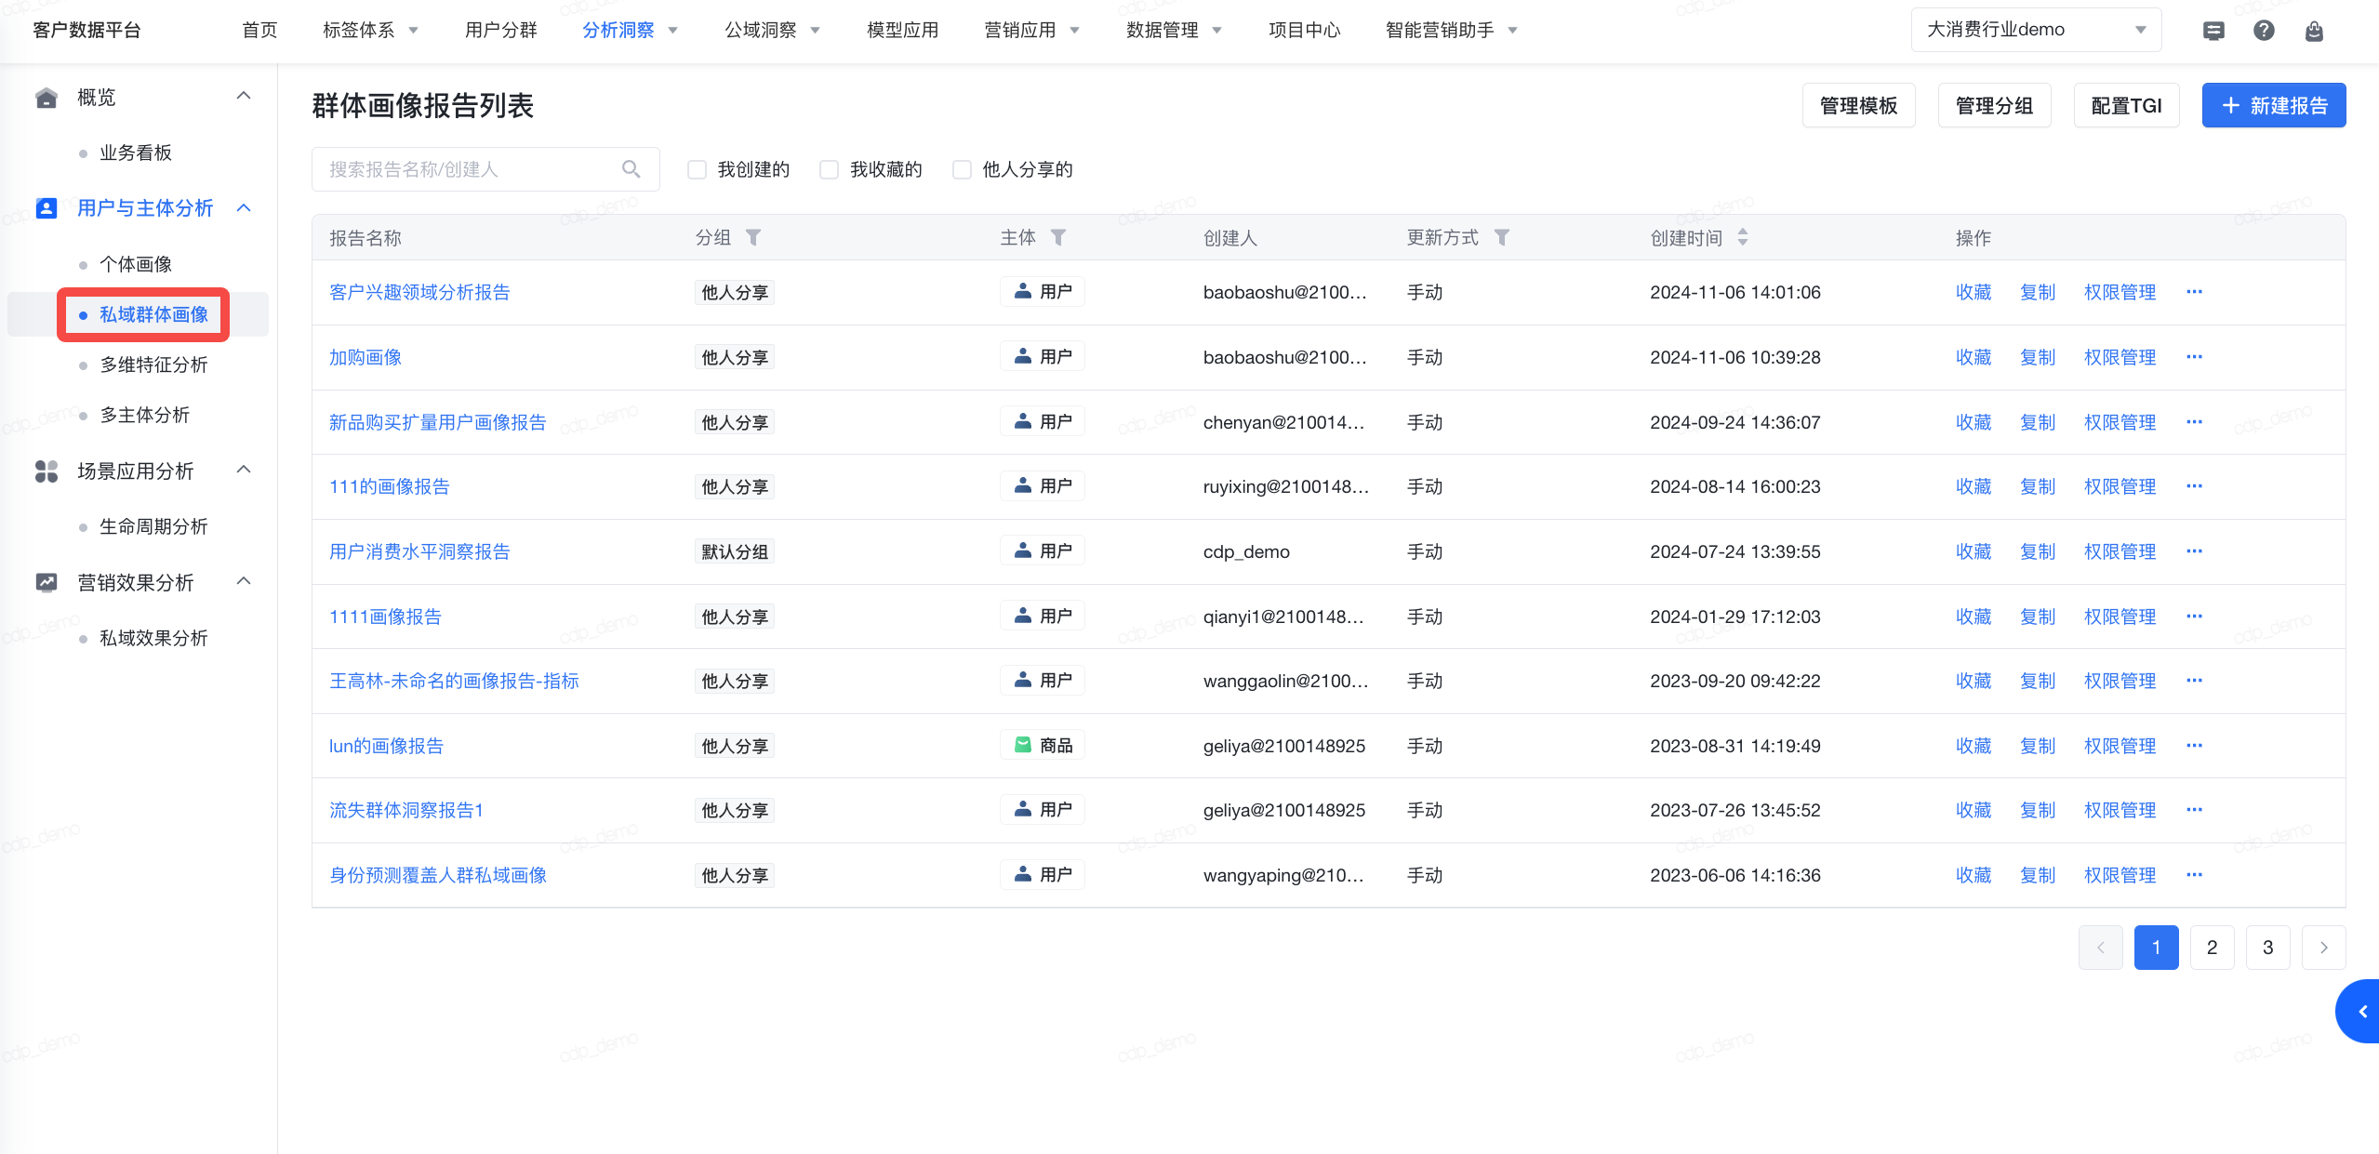Screen dimensions: 2379x1154
Task: Click 权限管理 for 用户消费水平洞察报告
Action: pos(2120,551)
